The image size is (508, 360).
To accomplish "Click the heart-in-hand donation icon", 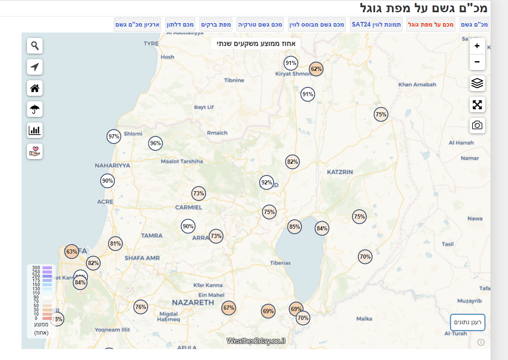I will coord(35,151).
